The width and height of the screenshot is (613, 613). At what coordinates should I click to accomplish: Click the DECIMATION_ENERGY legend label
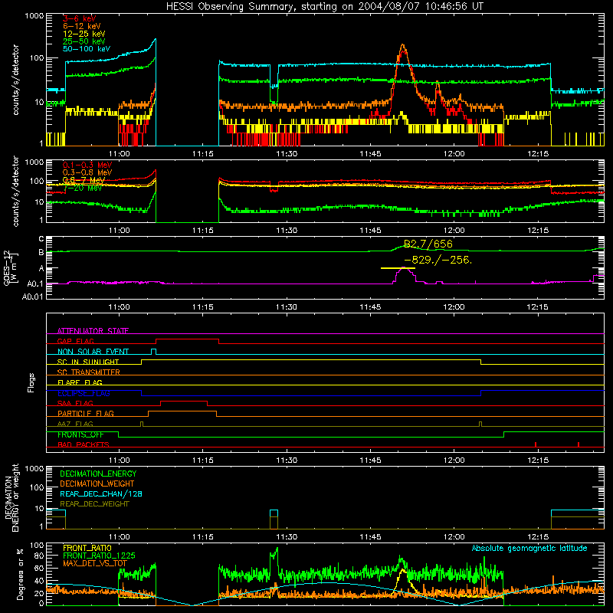coord(98,474)
